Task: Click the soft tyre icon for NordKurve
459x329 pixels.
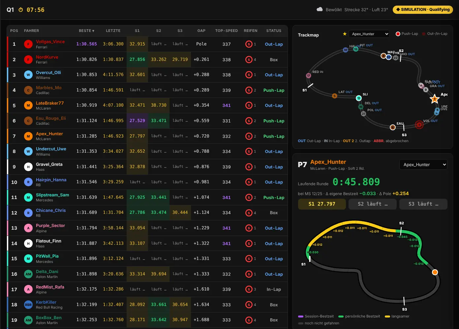Action: click(249, 60)
